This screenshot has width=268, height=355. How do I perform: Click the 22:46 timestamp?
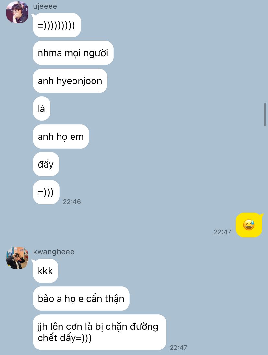click(x=72, y=202)
